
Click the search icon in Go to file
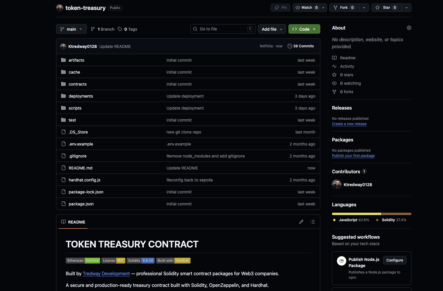(x=195, y=29)
